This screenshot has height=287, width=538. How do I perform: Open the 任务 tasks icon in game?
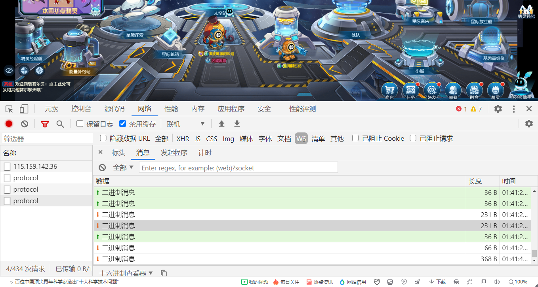(411, 91)
